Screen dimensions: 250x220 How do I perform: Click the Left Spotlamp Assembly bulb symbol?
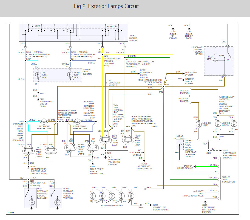(x=32, y=202)
